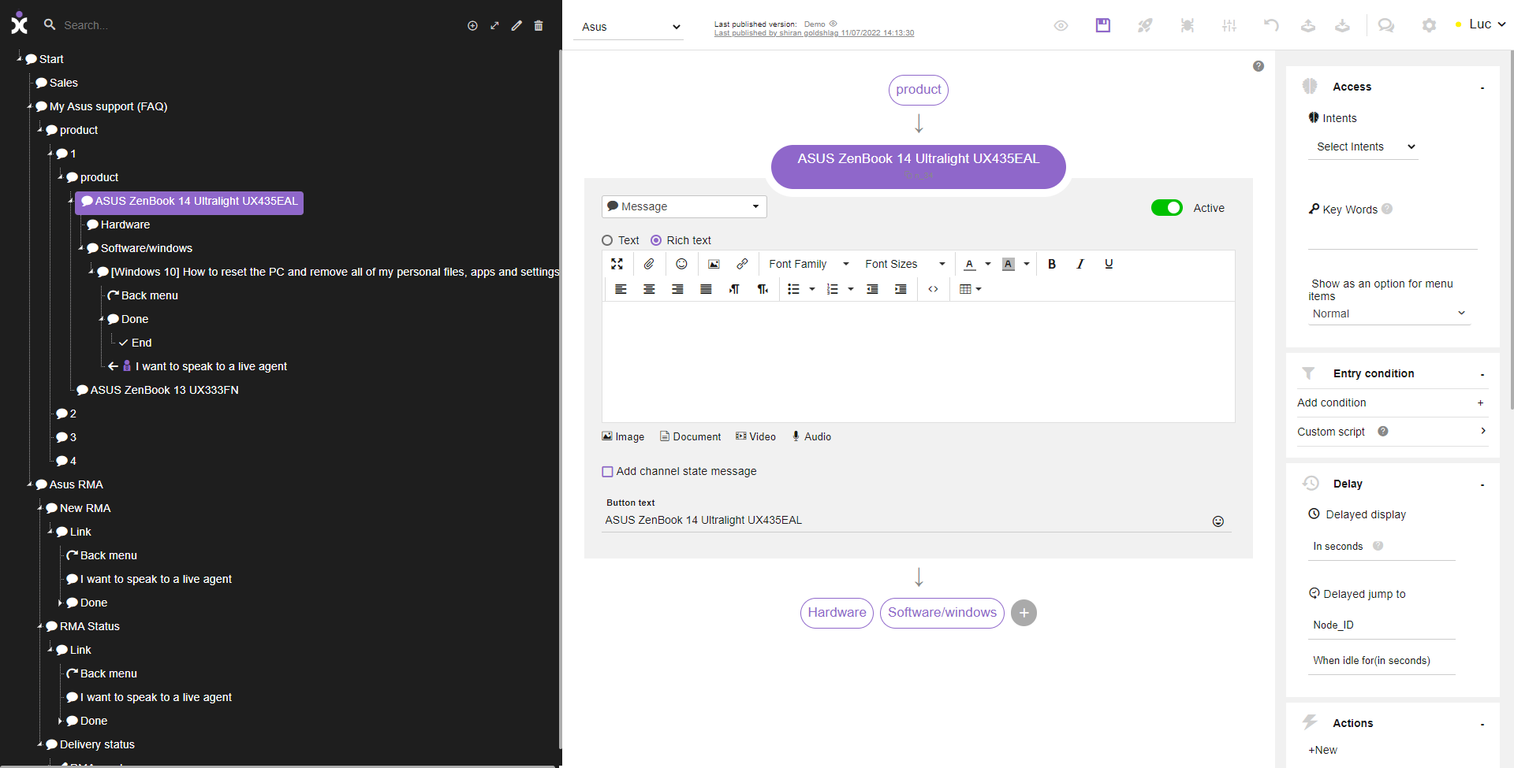This screenshot has height=768, width=1514.
Task: Click the bug debug icon
Action: [1188, 25]
